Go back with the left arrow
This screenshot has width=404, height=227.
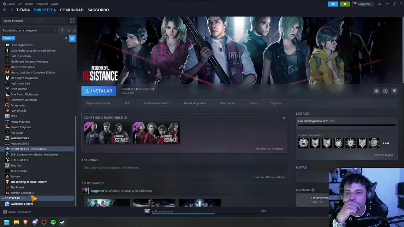5,10
